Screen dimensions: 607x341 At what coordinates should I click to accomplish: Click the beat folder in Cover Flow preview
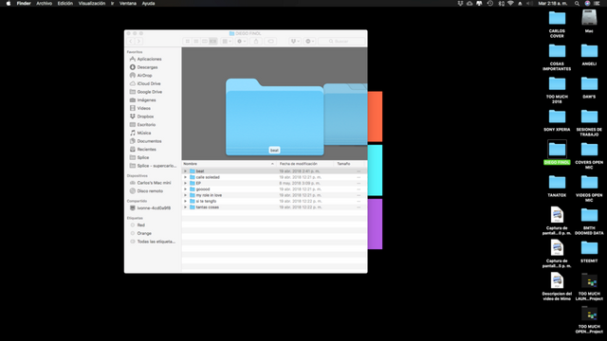pos(274,117)
